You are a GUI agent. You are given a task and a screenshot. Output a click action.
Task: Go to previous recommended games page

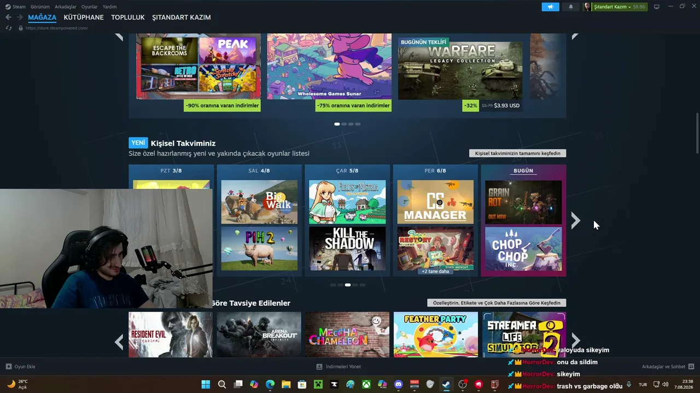tap(119, 342)
